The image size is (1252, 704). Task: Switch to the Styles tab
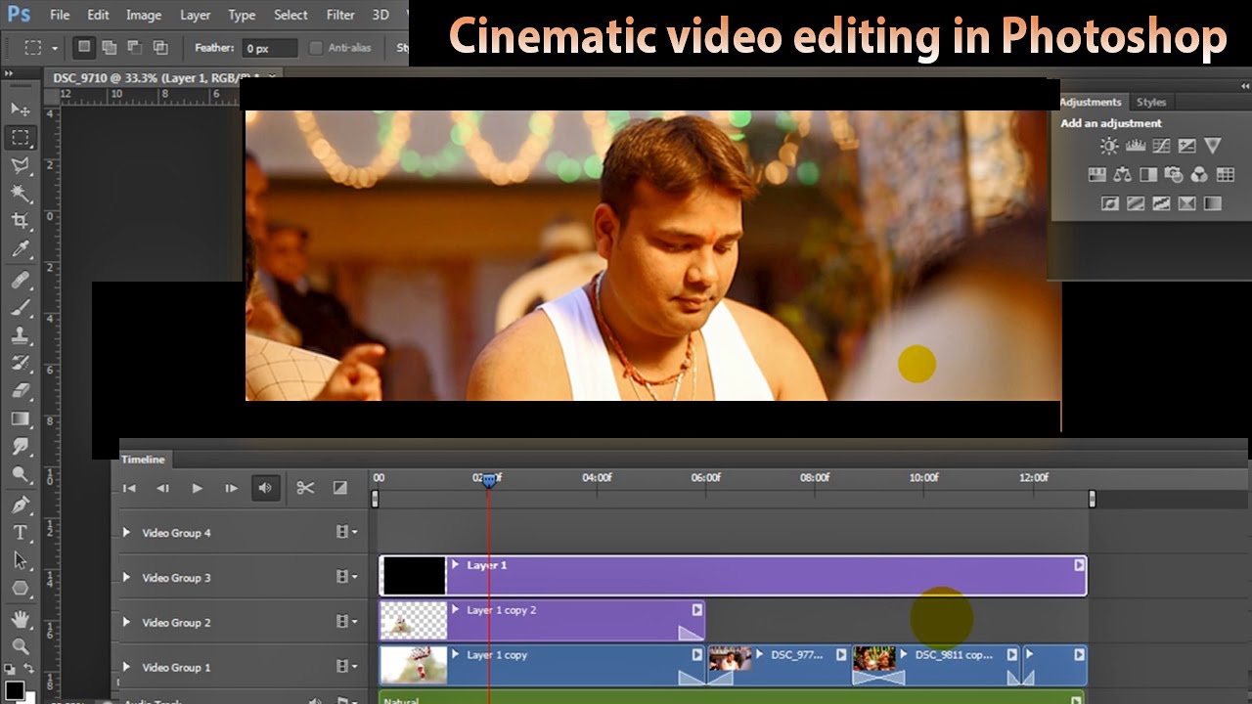[x=1150, y=102]
